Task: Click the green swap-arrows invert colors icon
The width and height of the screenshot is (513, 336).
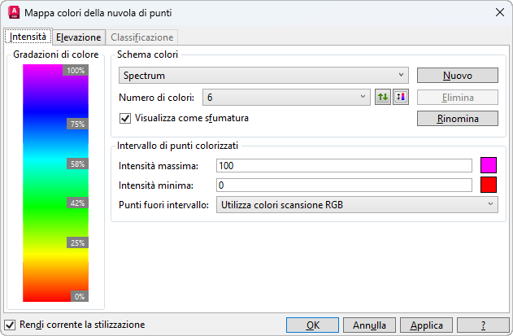Action: tap(384, 97)
